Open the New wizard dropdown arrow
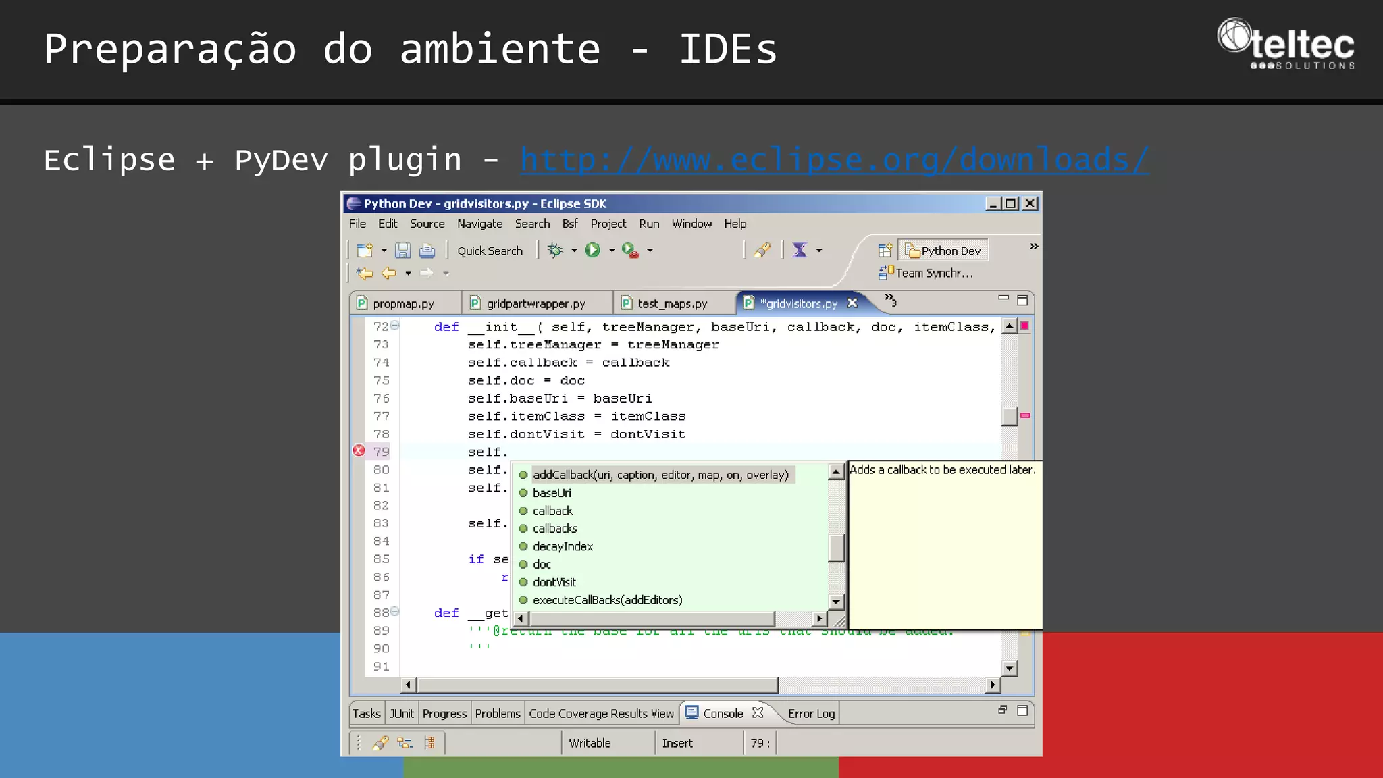The width and height of the screenshot is (1383, 778). [384, 251]
